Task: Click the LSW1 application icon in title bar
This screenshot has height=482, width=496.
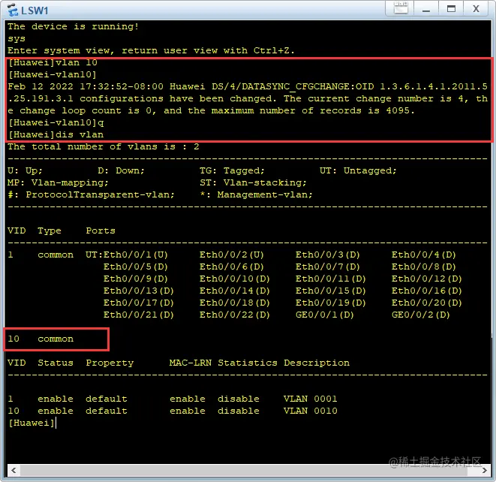Action: coord(13,10)
